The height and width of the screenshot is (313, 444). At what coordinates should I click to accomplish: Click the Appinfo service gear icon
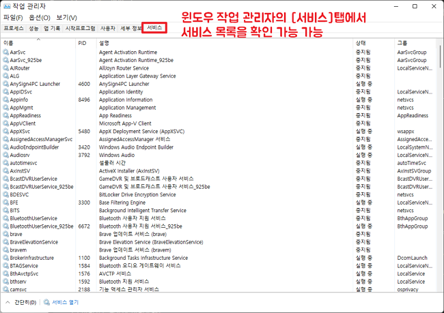(x=5, y=100)
